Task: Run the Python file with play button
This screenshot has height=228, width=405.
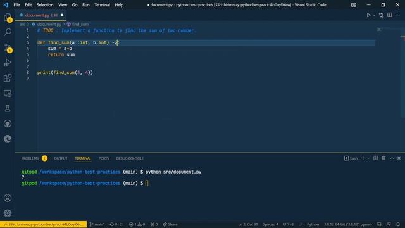Action: pos(368,15)
